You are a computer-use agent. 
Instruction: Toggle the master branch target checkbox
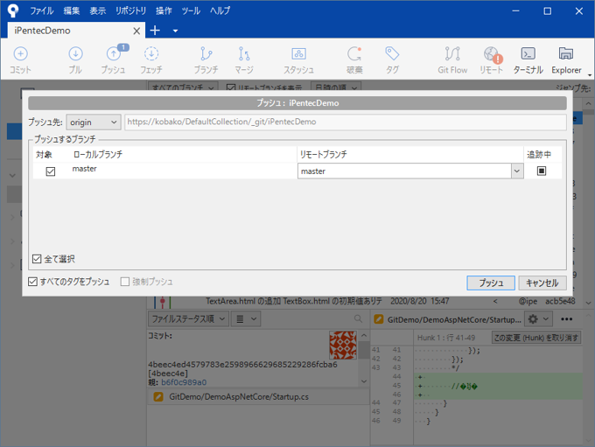51,171
